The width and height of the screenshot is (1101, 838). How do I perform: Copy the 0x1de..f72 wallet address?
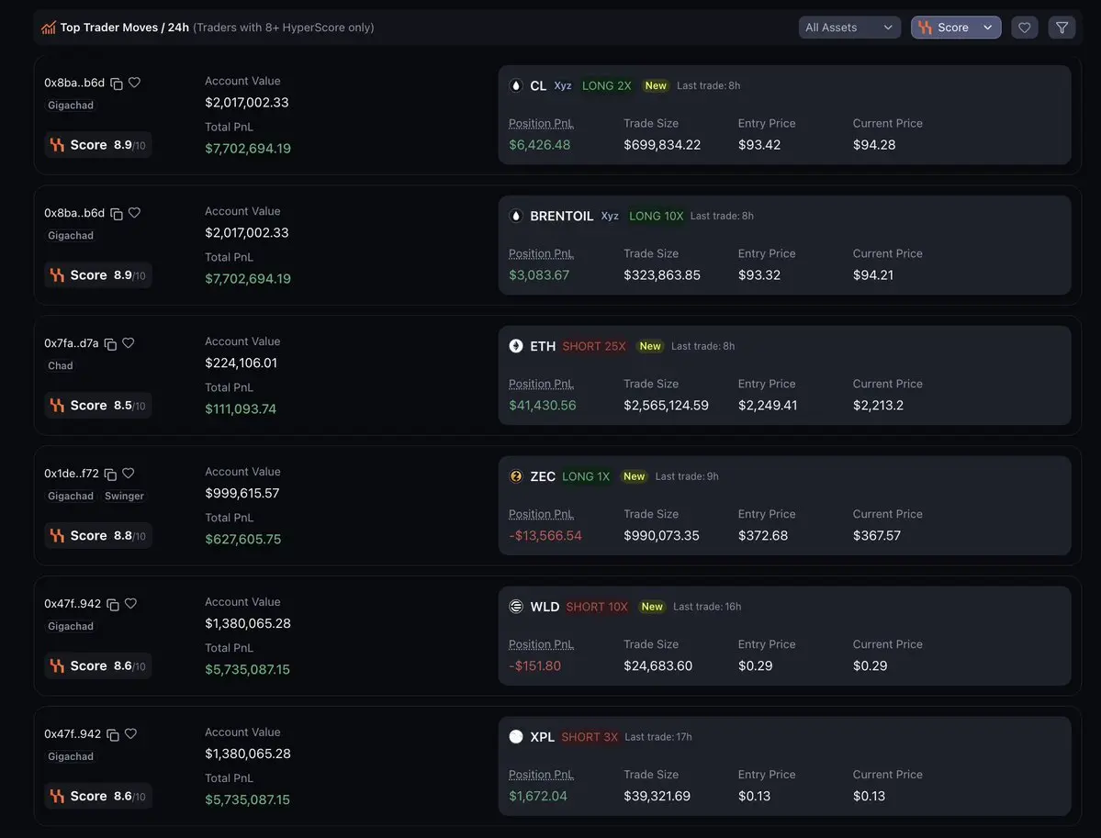coord(110,475)
